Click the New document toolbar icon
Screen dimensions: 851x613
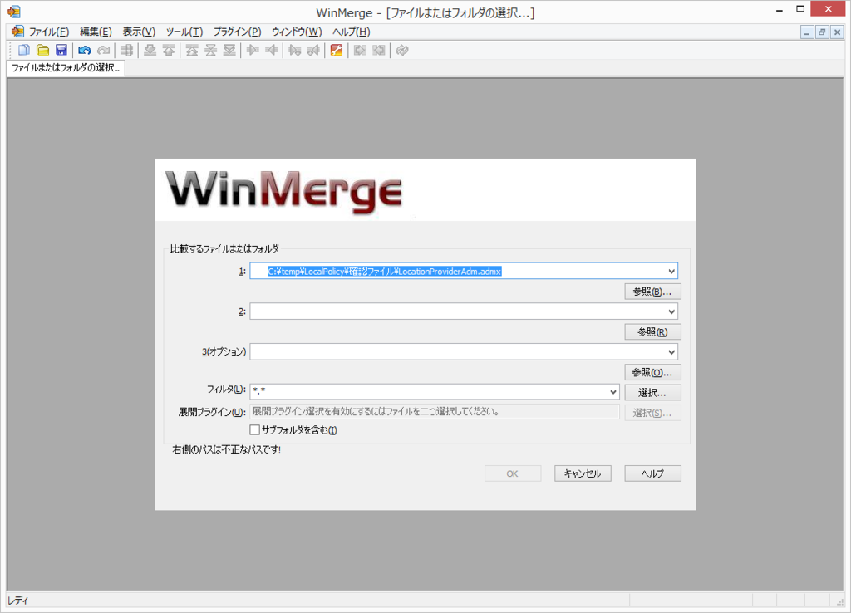pyautogui.click(x=24, y=51)
